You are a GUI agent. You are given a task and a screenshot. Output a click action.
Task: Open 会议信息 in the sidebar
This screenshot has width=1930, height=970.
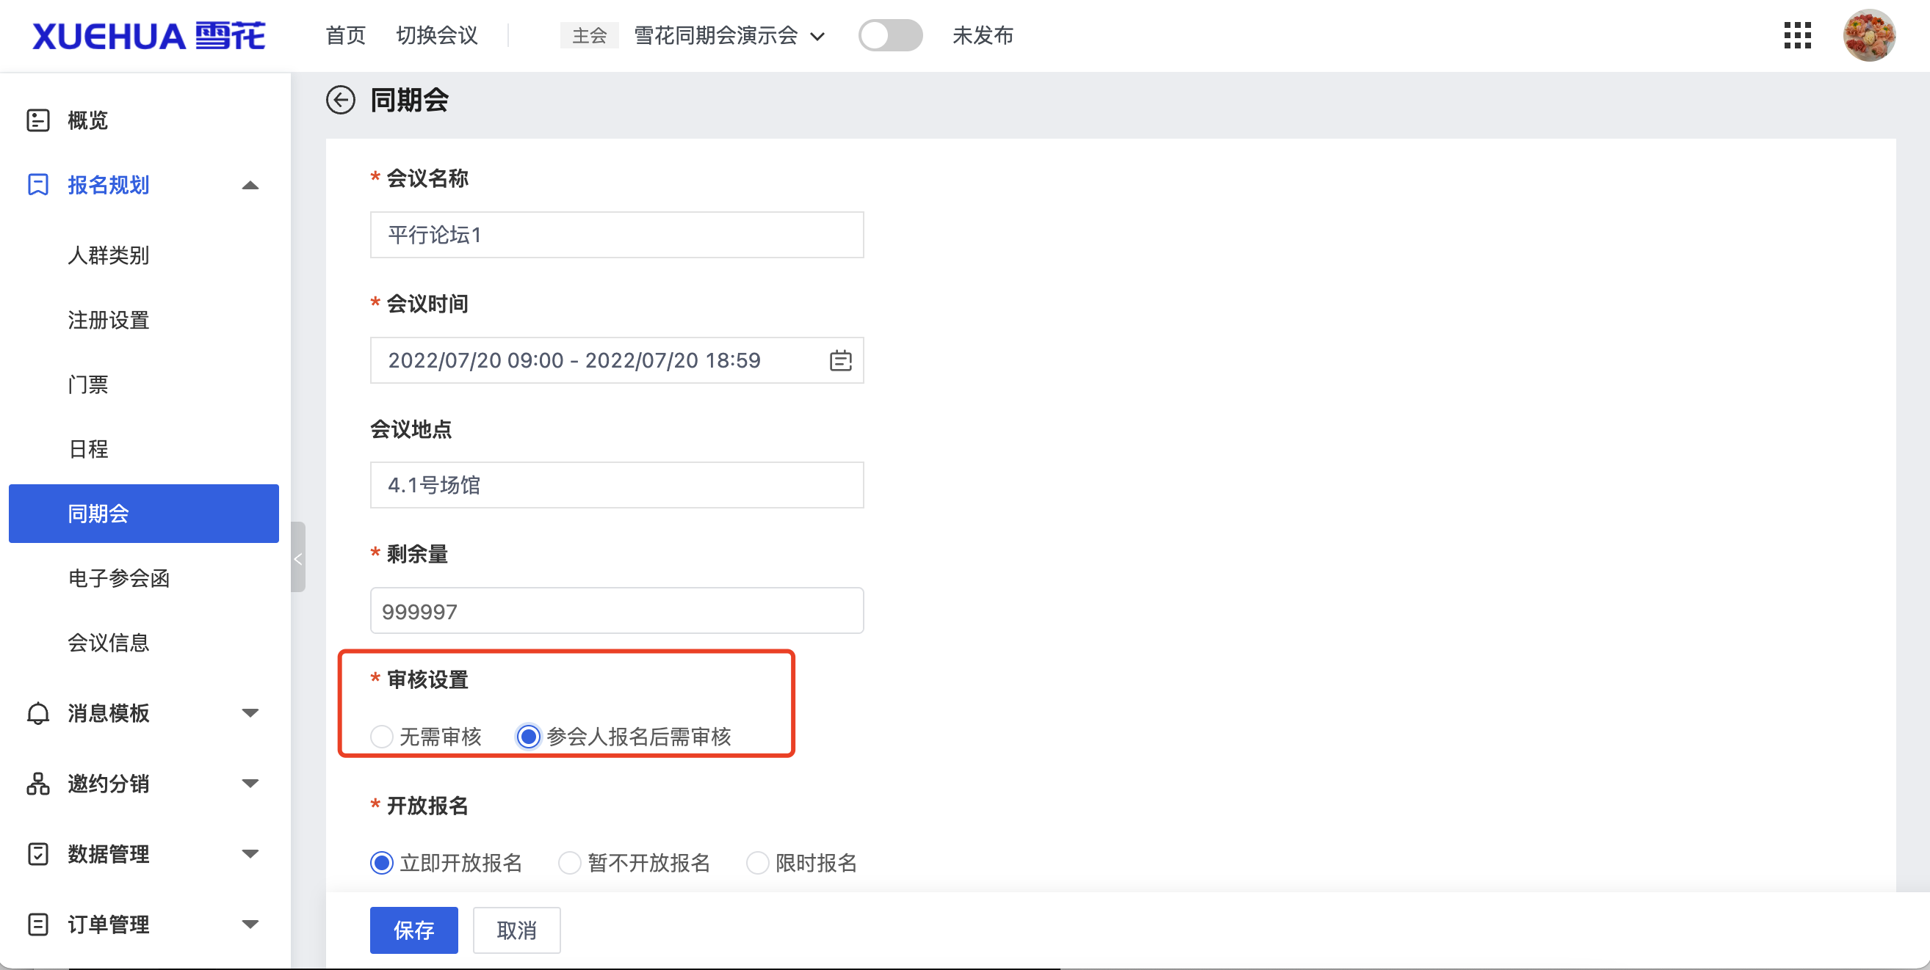coord(109,643)
